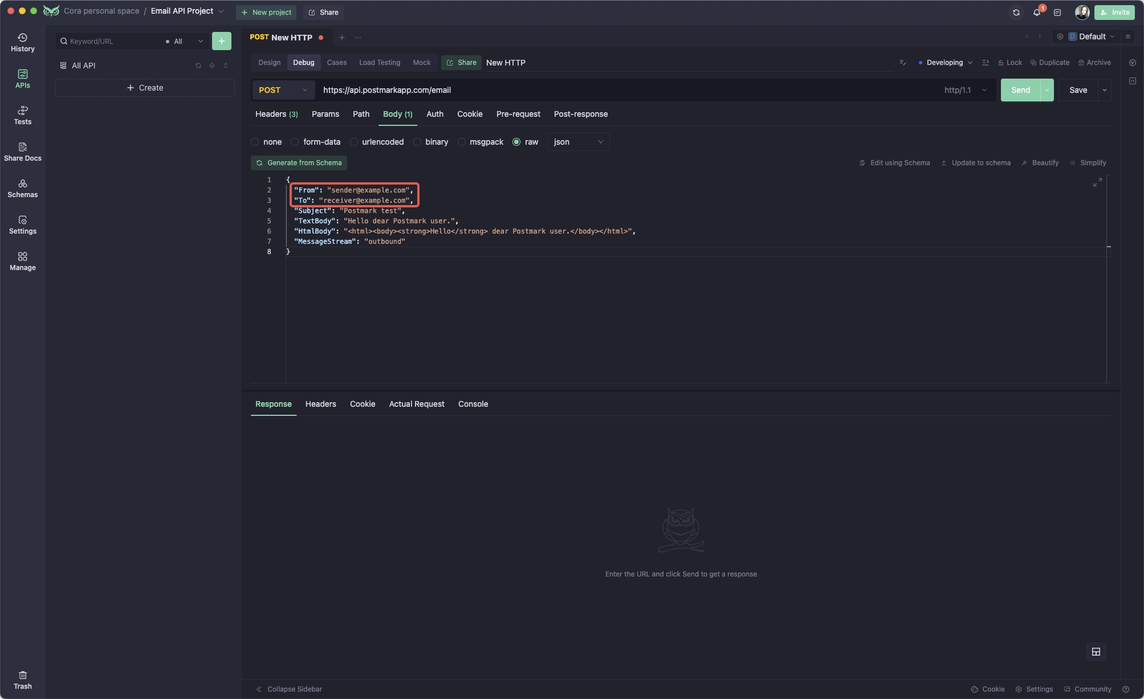This screenshot has width=1144, height=699.
Task: Click Update to schema
Action: click(976, 163)
